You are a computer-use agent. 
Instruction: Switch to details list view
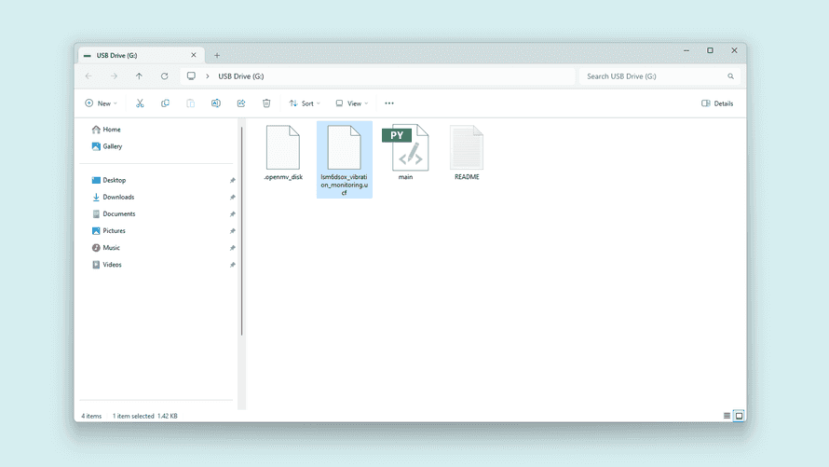[x=727, y=416]
